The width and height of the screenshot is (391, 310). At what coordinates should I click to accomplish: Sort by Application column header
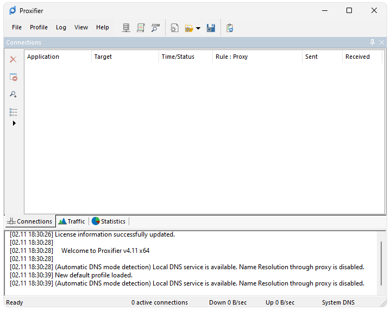pos(58,57)
